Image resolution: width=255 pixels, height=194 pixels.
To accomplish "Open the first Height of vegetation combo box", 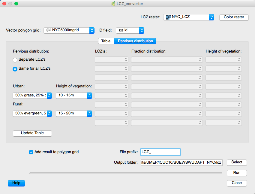I will point(223,60).
